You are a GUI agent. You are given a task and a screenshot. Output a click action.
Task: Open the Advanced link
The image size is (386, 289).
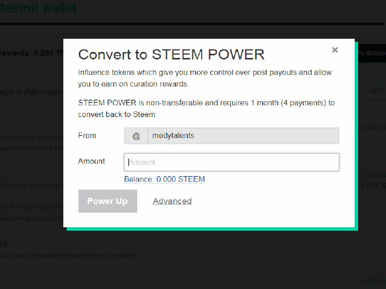172,201
